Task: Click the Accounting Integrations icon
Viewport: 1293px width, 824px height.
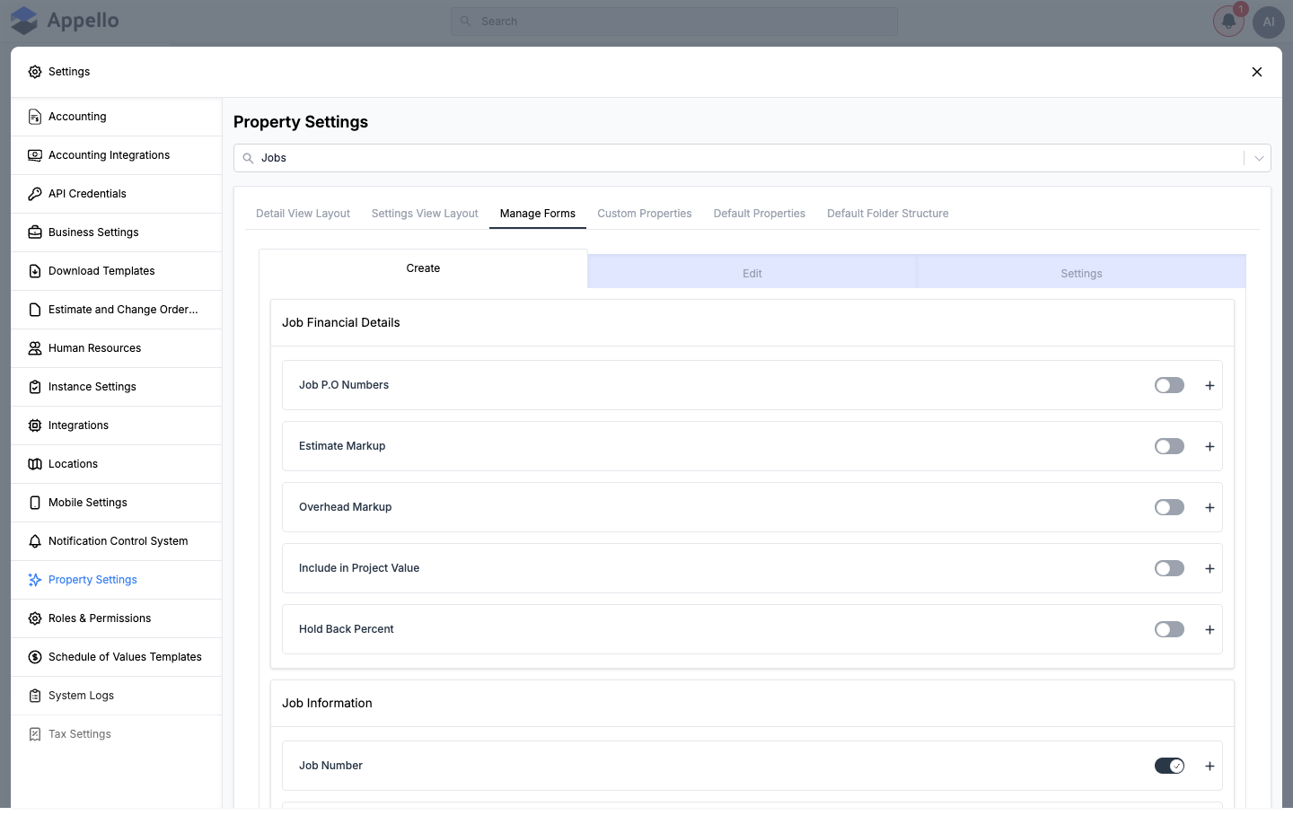Action: coord(35,155)
